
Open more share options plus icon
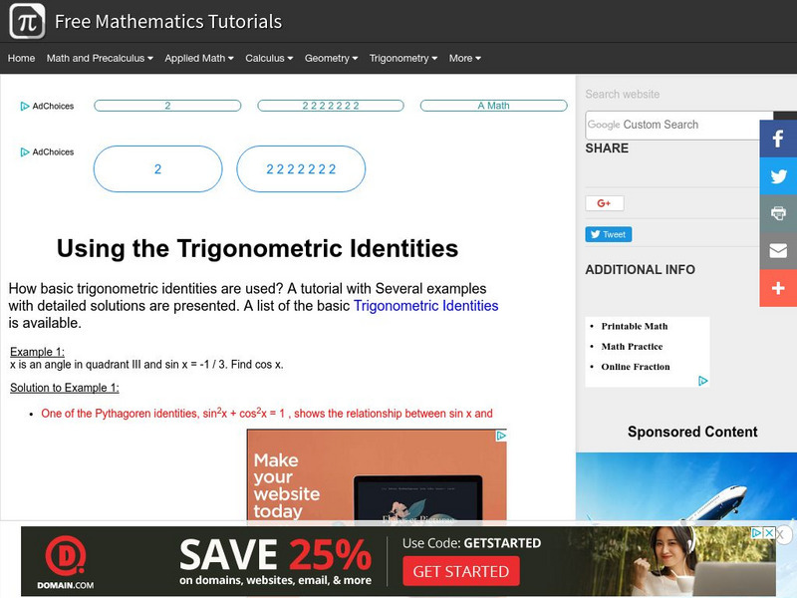tap(778, 288)
